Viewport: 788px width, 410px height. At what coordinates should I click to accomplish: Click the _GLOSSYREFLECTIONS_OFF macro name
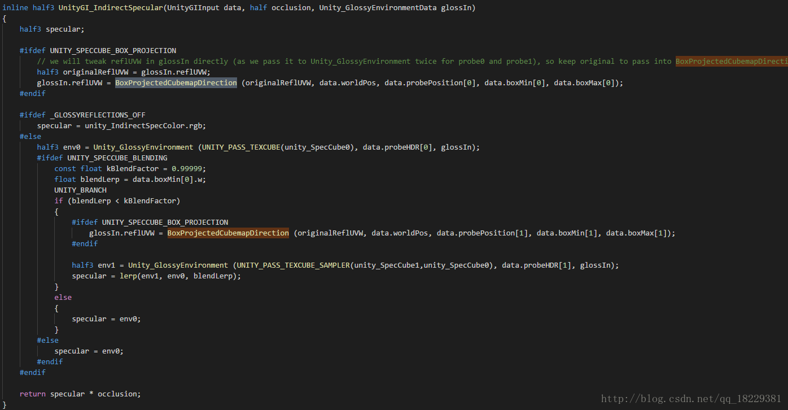pos(98,115)
